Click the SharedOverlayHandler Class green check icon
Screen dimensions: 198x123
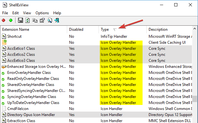coord(3,85)
